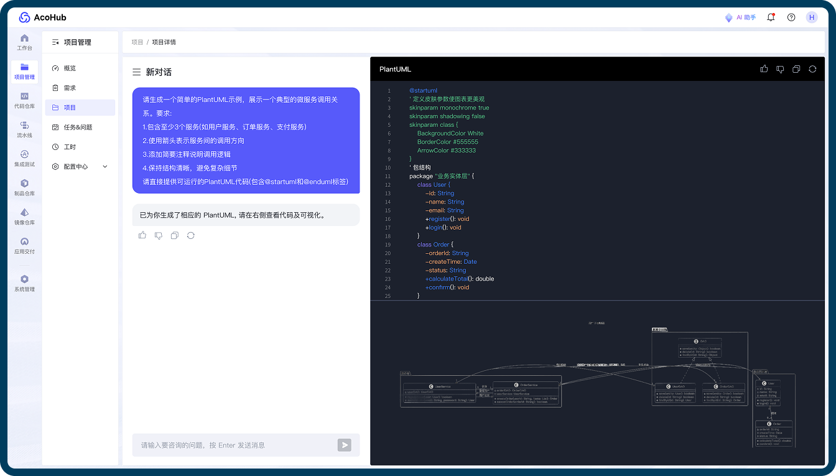Copy the PlantUML code

click(x=796, y=69)
